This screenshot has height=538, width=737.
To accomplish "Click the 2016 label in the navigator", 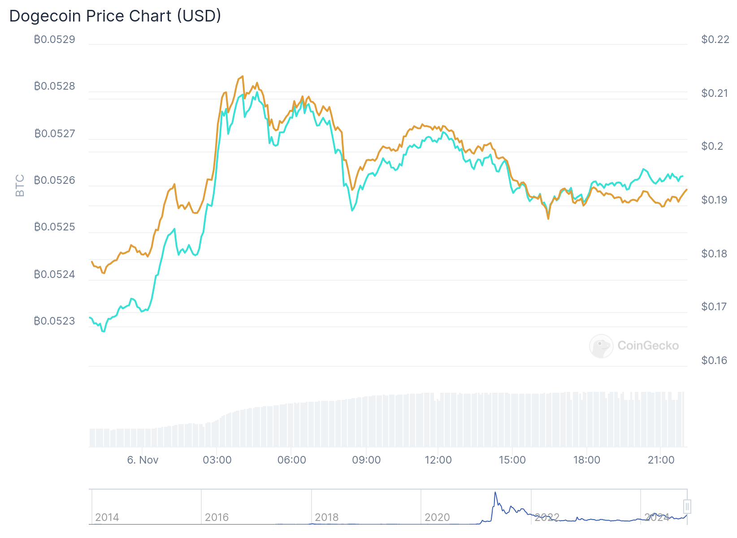I will pos(217,517).
